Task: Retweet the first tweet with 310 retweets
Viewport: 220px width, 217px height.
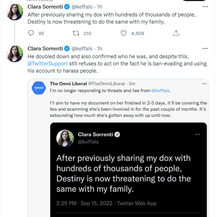Action: click(x=76, y=33)
